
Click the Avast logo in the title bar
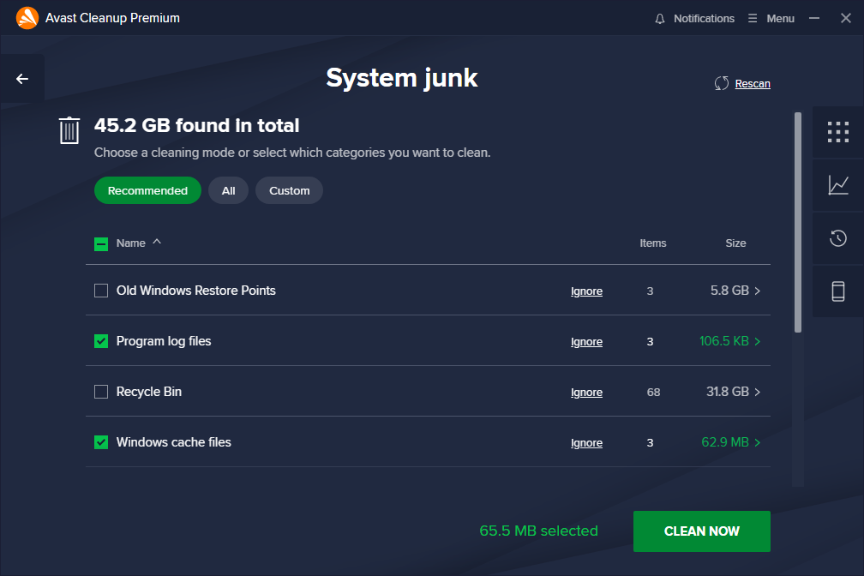[x=26, y=17]
